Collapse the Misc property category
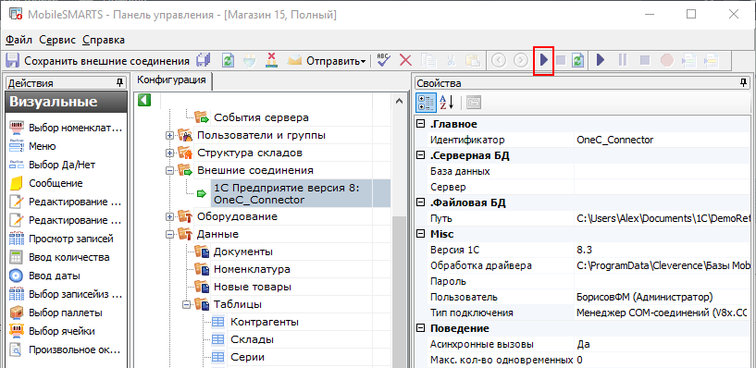The width and height of the screenshot is (756, 368). click(420, 234)
